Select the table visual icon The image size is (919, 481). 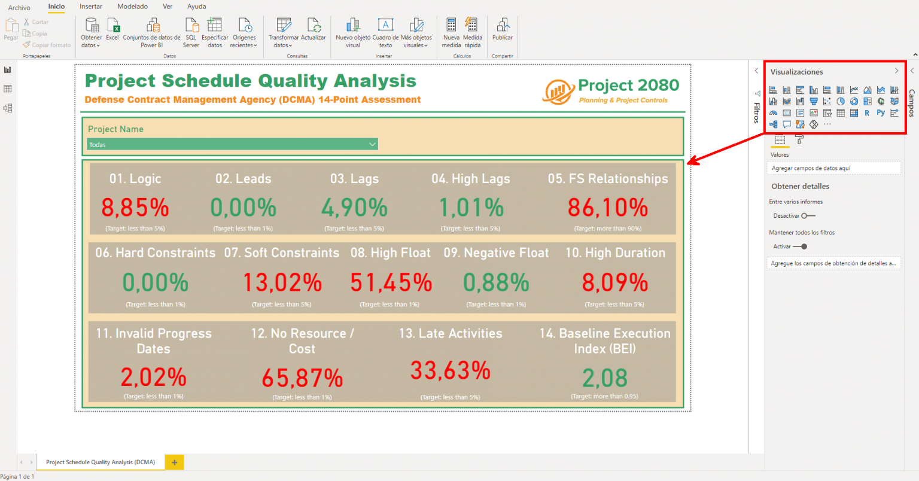click(839, 112)
